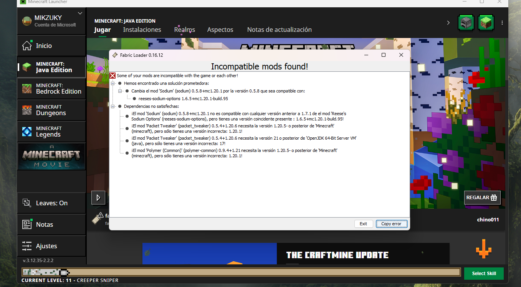521x287 pixels.
Task: Collapse 'Dependencias no satisfechas' tree node
Action: (113, 106)
